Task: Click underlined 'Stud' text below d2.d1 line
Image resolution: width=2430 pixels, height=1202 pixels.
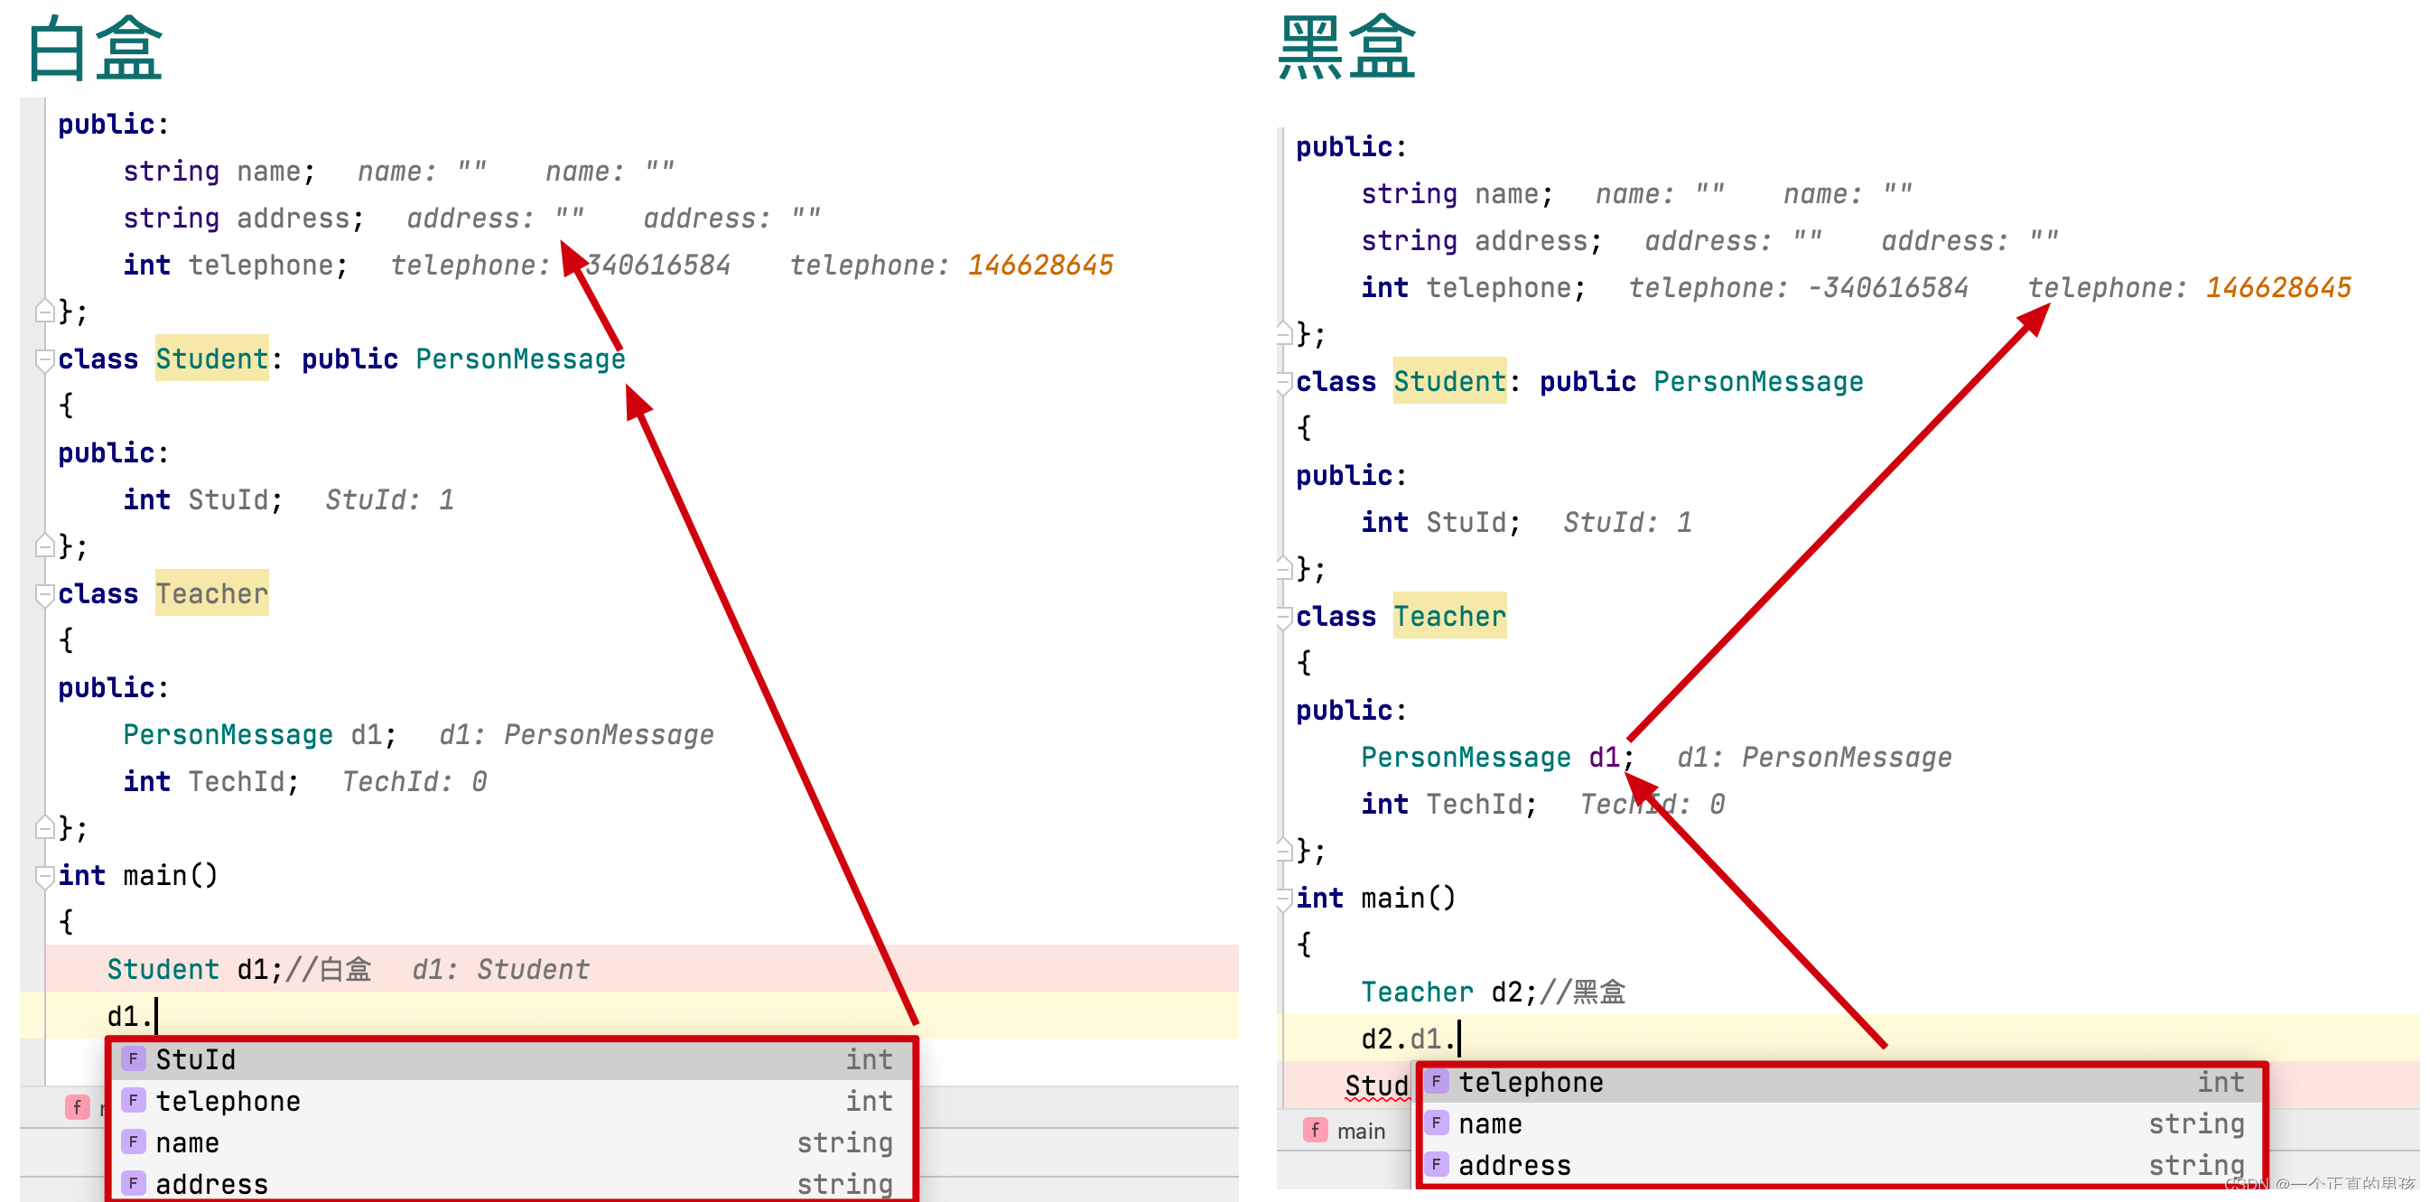Action: point(1376,1086)
